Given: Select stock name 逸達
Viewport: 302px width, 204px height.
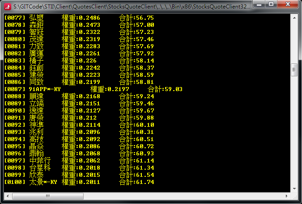Looking at the screenshot, I should click(x=36, y=111).
